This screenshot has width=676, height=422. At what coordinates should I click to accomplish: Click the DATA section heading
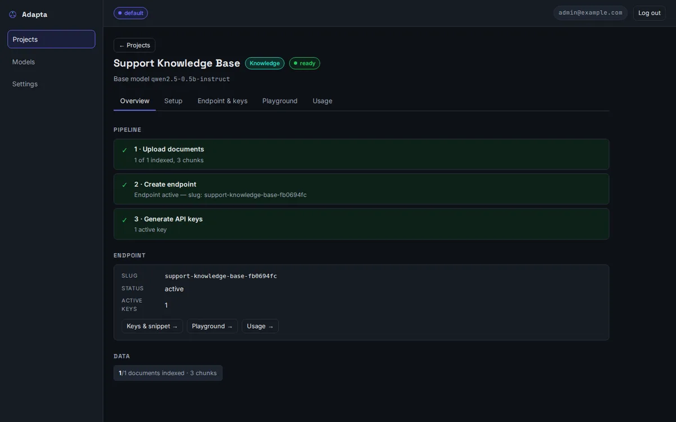click(x=122, y=356)
